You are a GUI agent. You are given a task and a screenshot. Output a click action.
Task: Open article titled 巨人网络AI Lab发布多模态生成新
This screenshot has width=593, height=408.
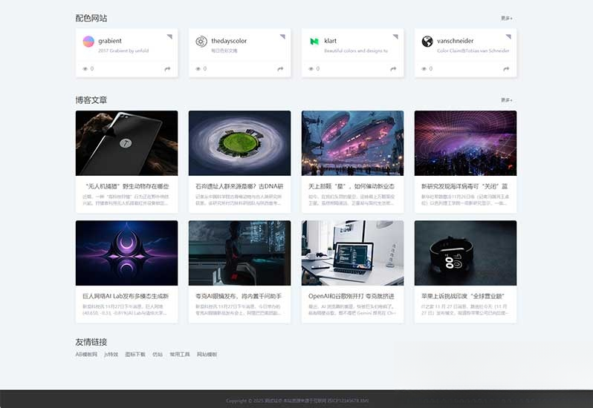(126, 295)
